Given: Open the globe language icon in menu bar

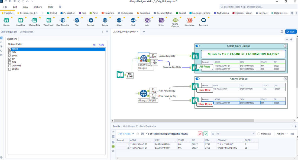Looking at the screenshot, I should [x=60, y=7].
